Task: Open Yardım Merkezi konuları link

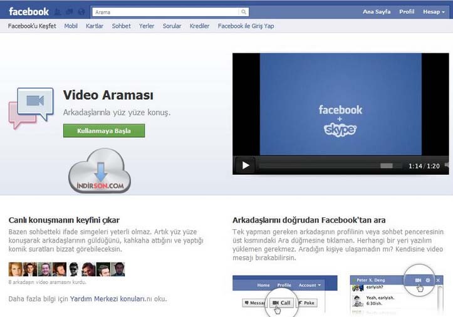Action: (108, 299)
